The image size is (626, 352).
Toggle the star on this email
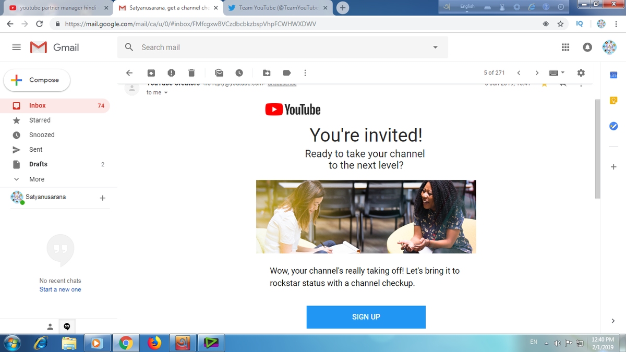pyautogui.click(x=544, y=83)
